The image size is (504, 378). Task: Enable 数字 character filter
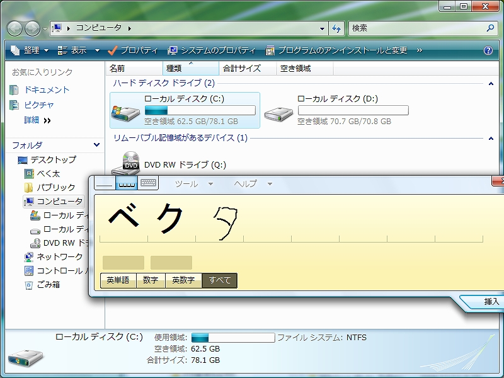[x=151, y=280]
